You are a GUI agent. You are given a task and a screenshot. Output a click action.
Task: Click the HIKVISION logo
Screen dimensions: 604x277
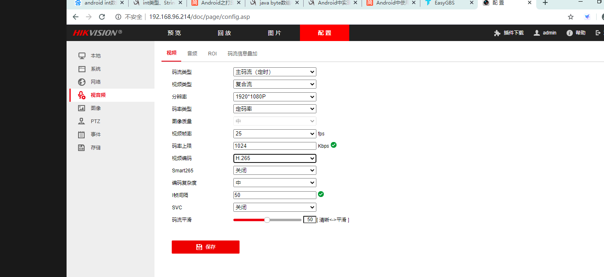(x=97, y=33)
